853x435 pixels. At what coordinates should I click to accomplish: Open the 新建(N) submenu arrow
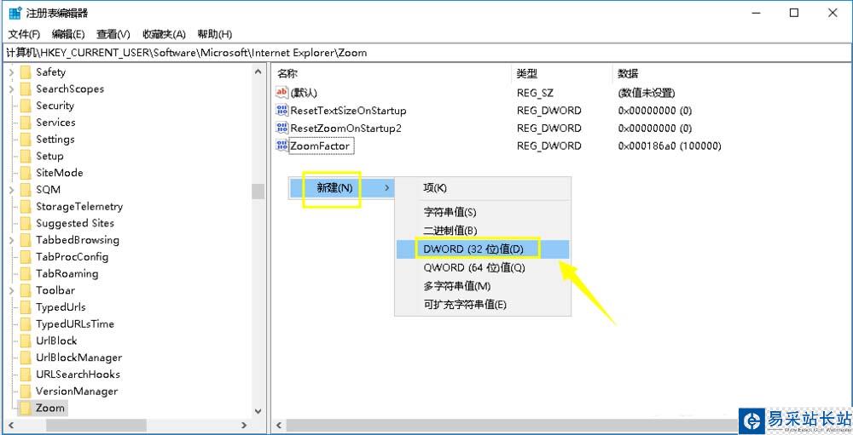(386, 188)
